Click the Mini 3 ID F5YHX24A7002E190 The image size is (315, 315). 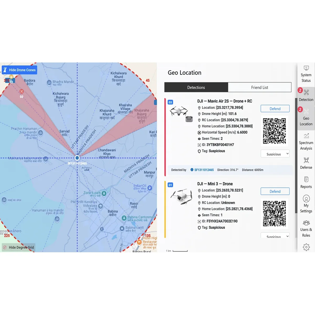[x=222, y=221]
